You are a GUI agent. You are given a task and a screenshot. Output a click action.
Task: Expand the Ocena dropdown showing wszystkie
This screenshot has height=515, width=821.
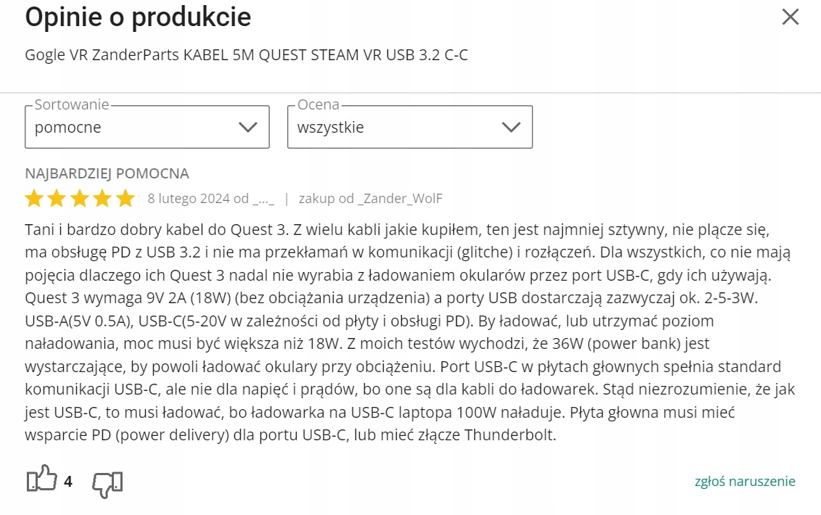tap(410, 128)
